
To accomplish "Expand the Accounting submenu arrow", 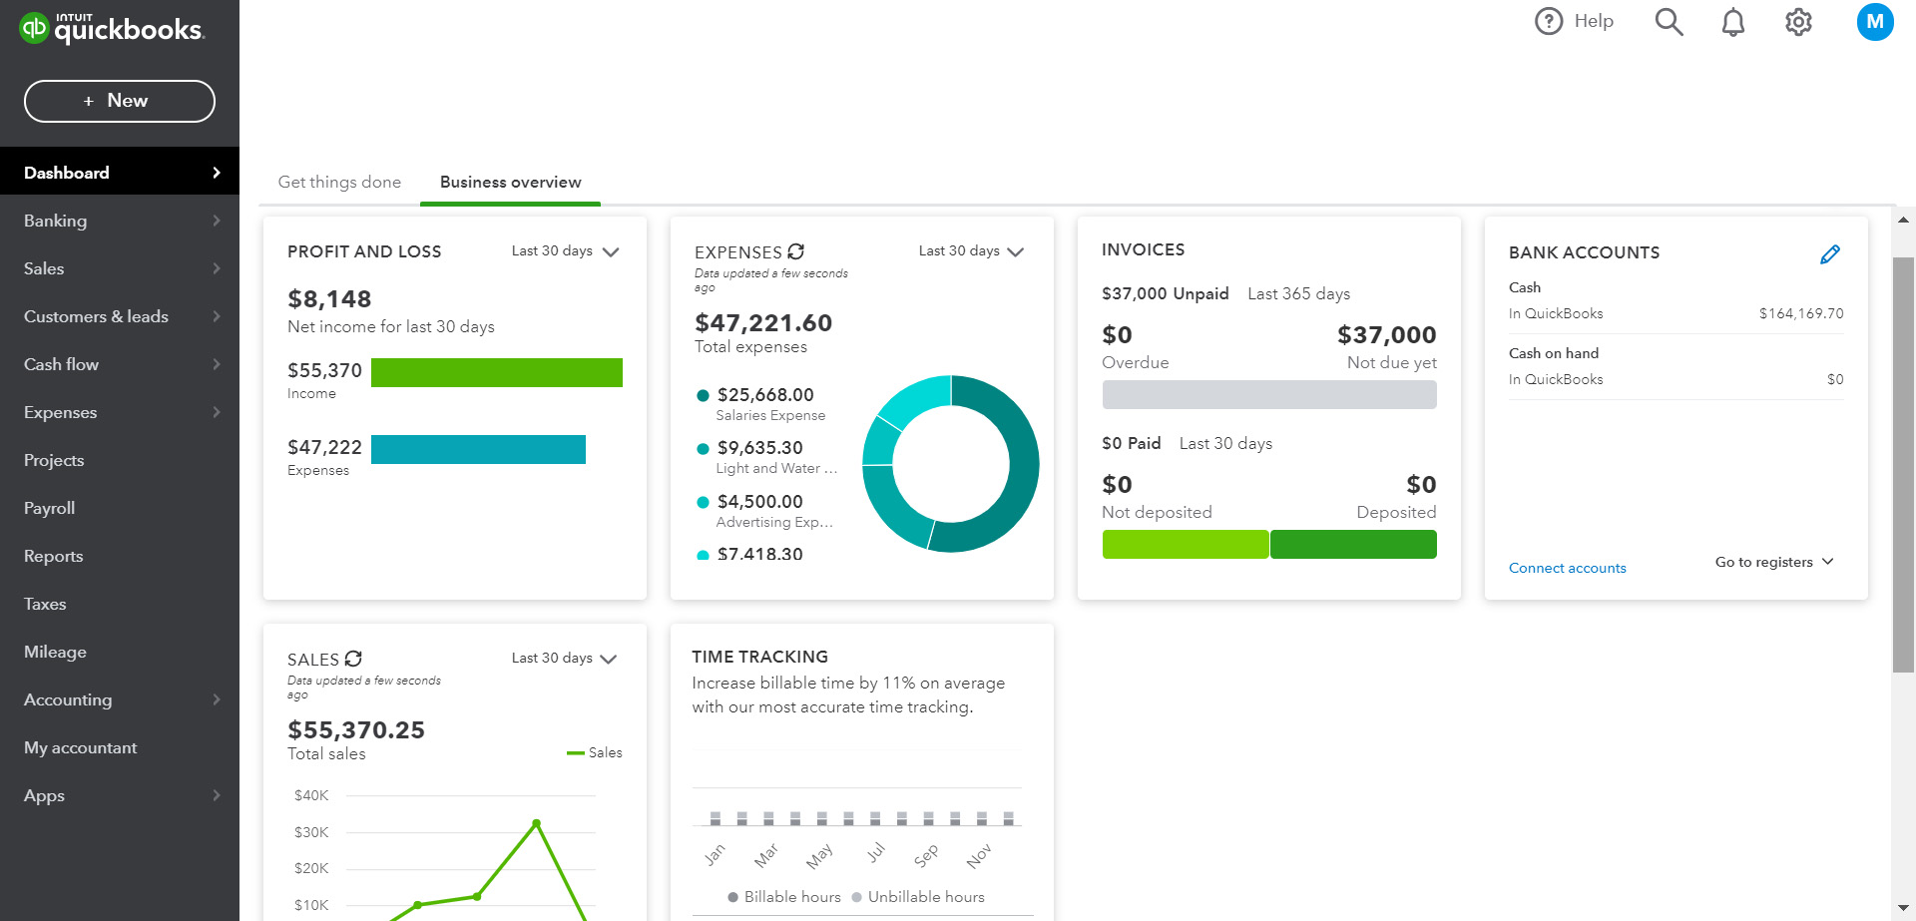I will point(217,699).
